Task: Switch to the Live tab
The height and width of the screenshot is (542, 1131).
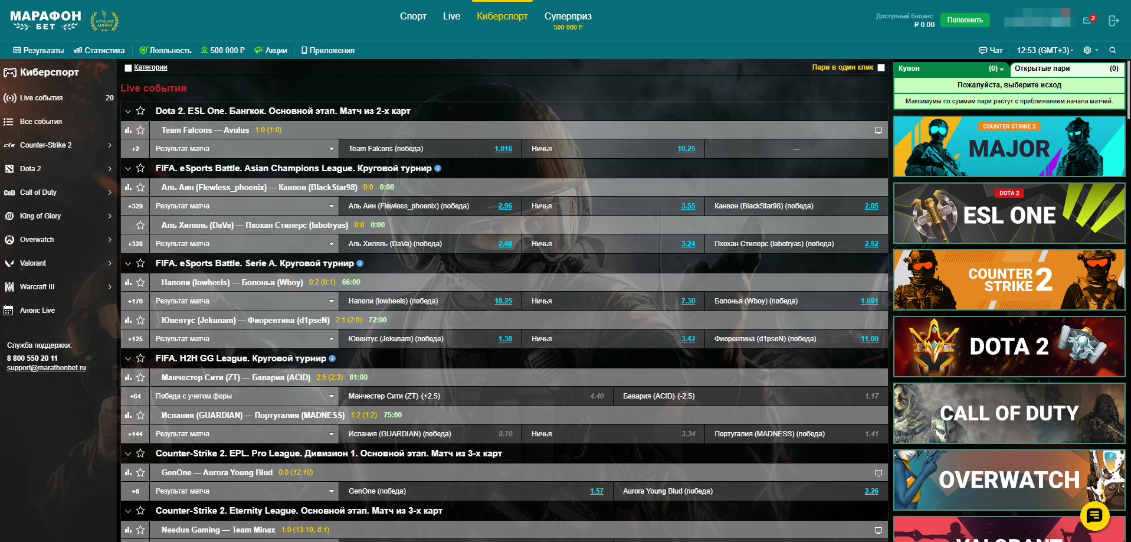Action: pos(451,17)
